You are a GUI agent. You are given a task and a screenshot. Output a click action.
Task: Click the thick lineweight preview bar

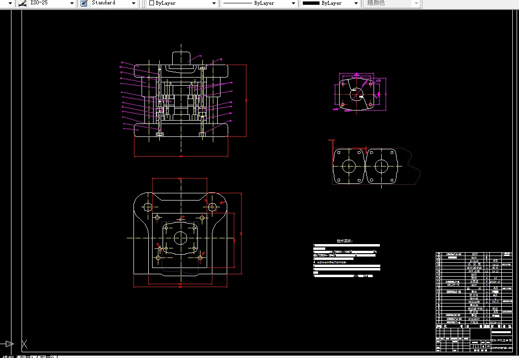(x=311, y=3)
